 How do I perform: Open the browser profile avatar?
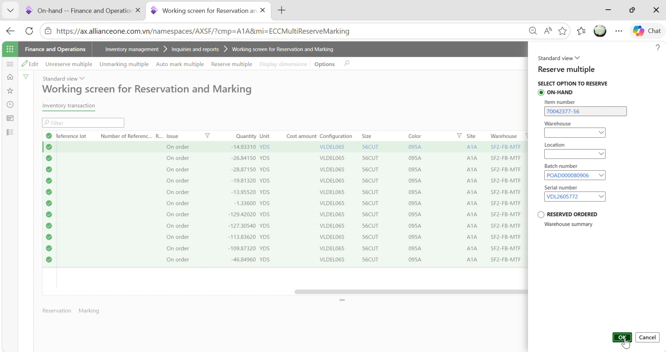(x=600, y=31)
